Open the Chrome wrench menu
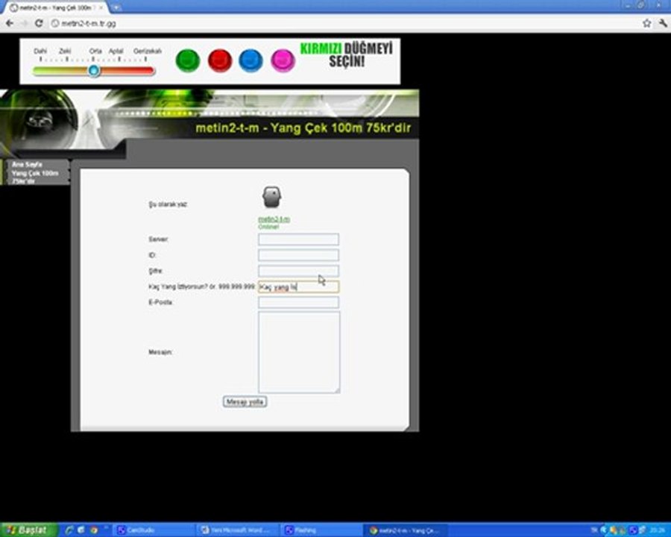The width and height of the screenshot is (671, 537). pyautogui.click(x=663, y=23)
